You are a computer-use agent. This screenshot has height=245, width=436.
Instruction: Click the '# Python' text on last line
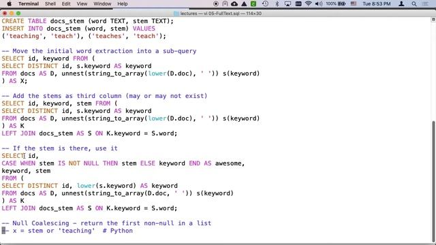(x=118, y=231)
